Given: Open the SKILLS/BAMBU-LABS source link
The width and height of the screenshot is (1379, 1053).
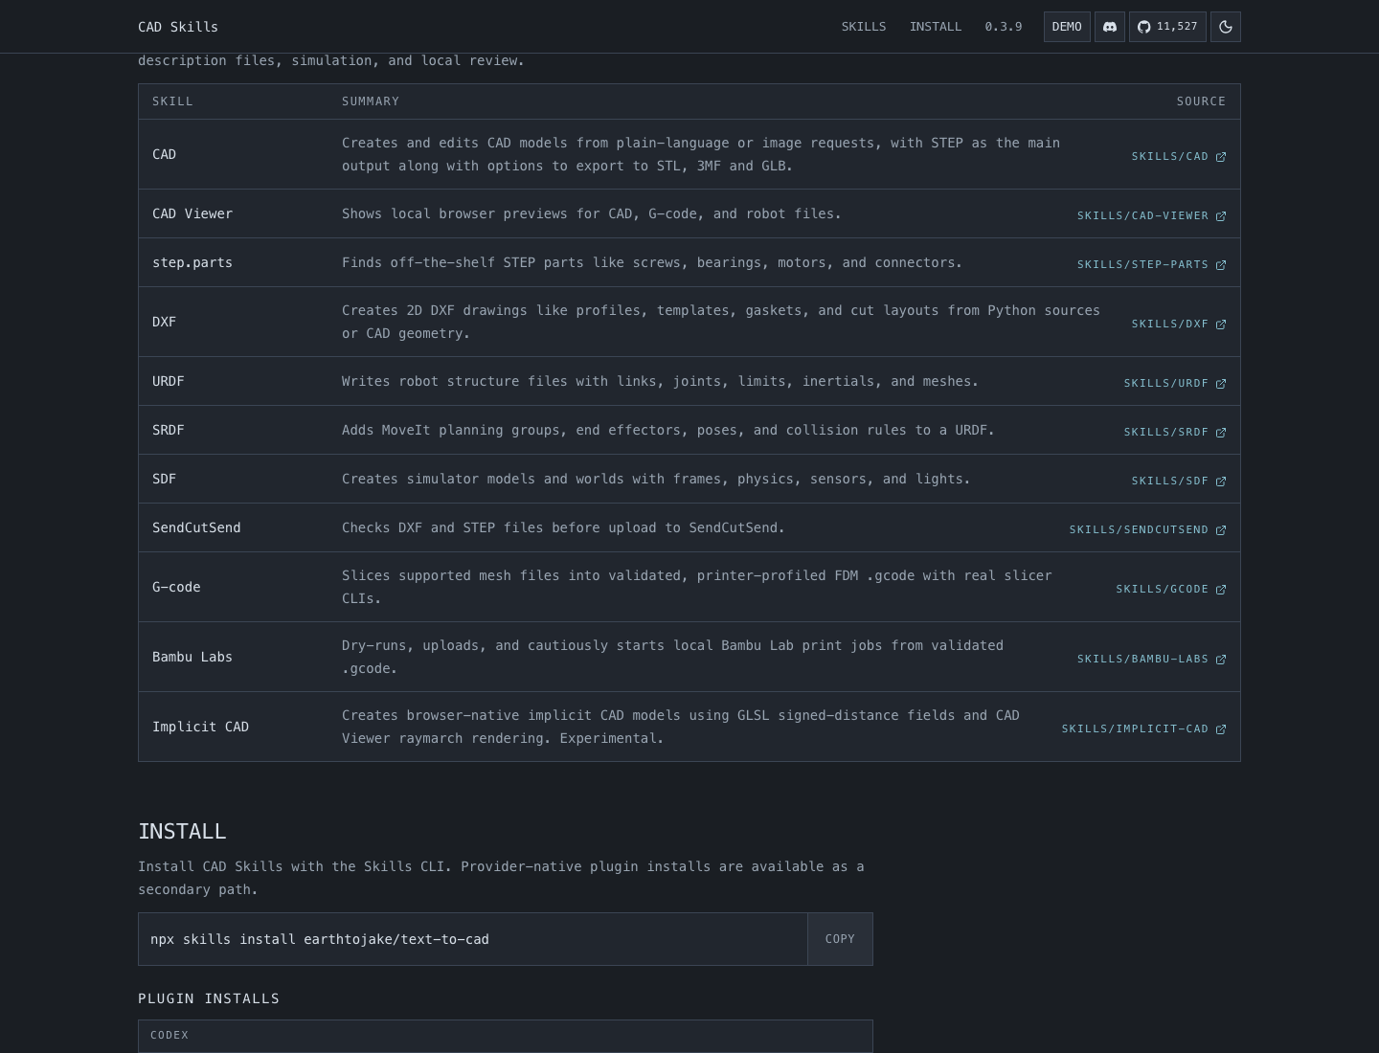Looking at the screenshot, I should (1151, 660).
